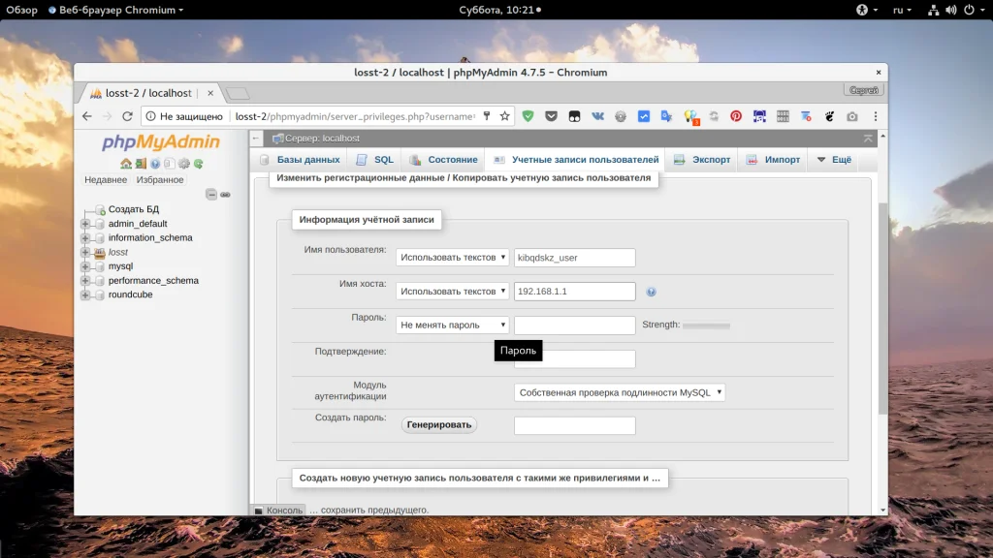Reload navigation panel with green refresh icon
The width and height of the screenshot is (993, 558).
click(198, 164)
